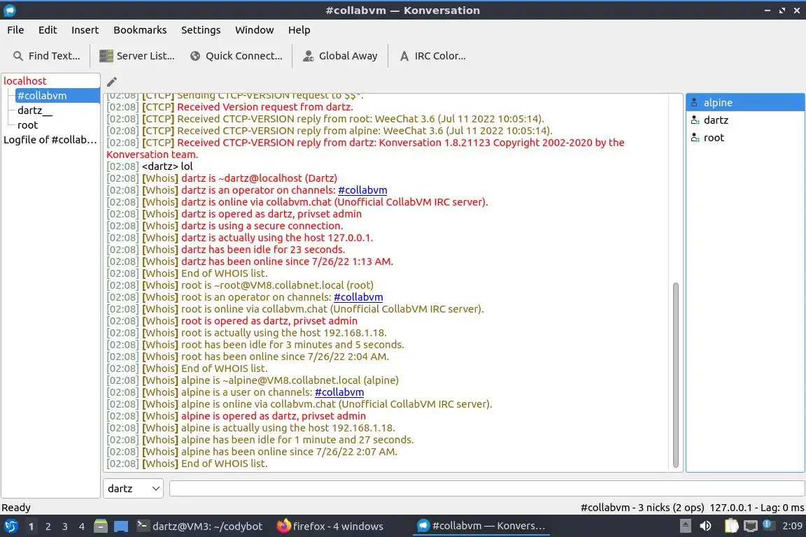The height and width of the screenshot is (537, 806).
Task: Click the Konversation icon in the title bar
Action: click(10, 10)
